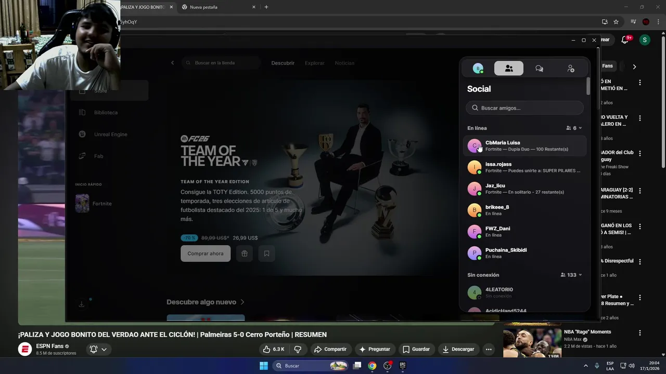Click the Descargar button under the video

(x=458, y=349)
